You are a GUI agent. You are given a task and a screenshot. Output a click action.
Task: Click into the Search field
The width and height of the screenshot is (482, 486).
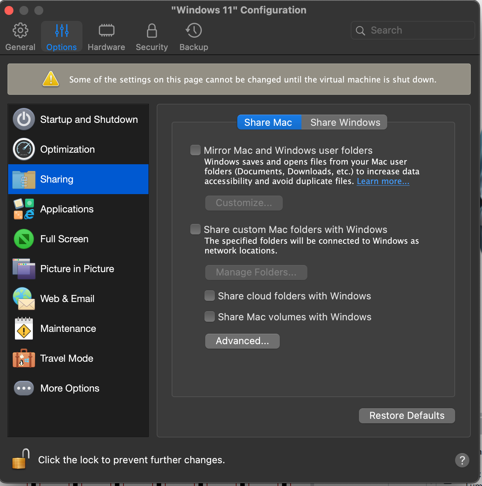413,30
